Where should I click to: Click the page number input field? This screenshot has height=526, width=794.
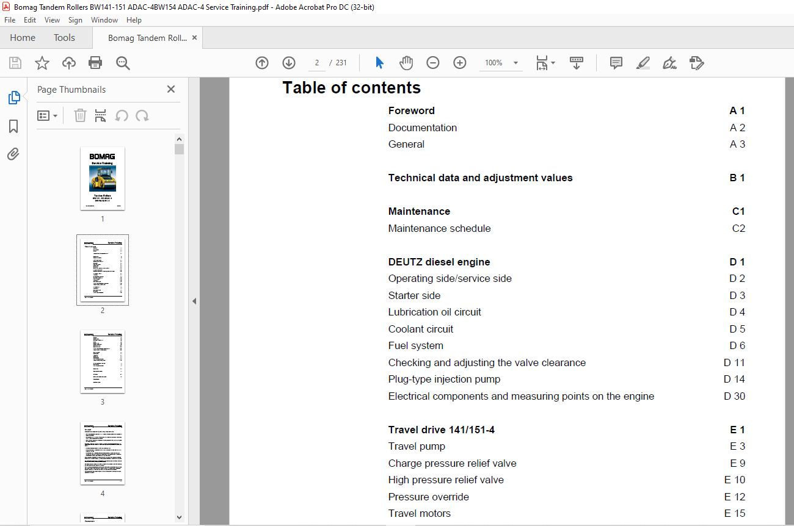click(x=316, y=63)
